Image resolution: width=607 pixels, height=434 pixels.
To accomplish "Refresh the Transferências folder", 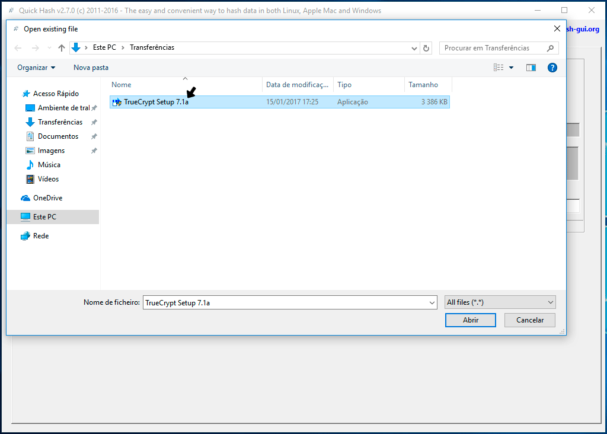I will pyautogui.click(x=426, y=48).
